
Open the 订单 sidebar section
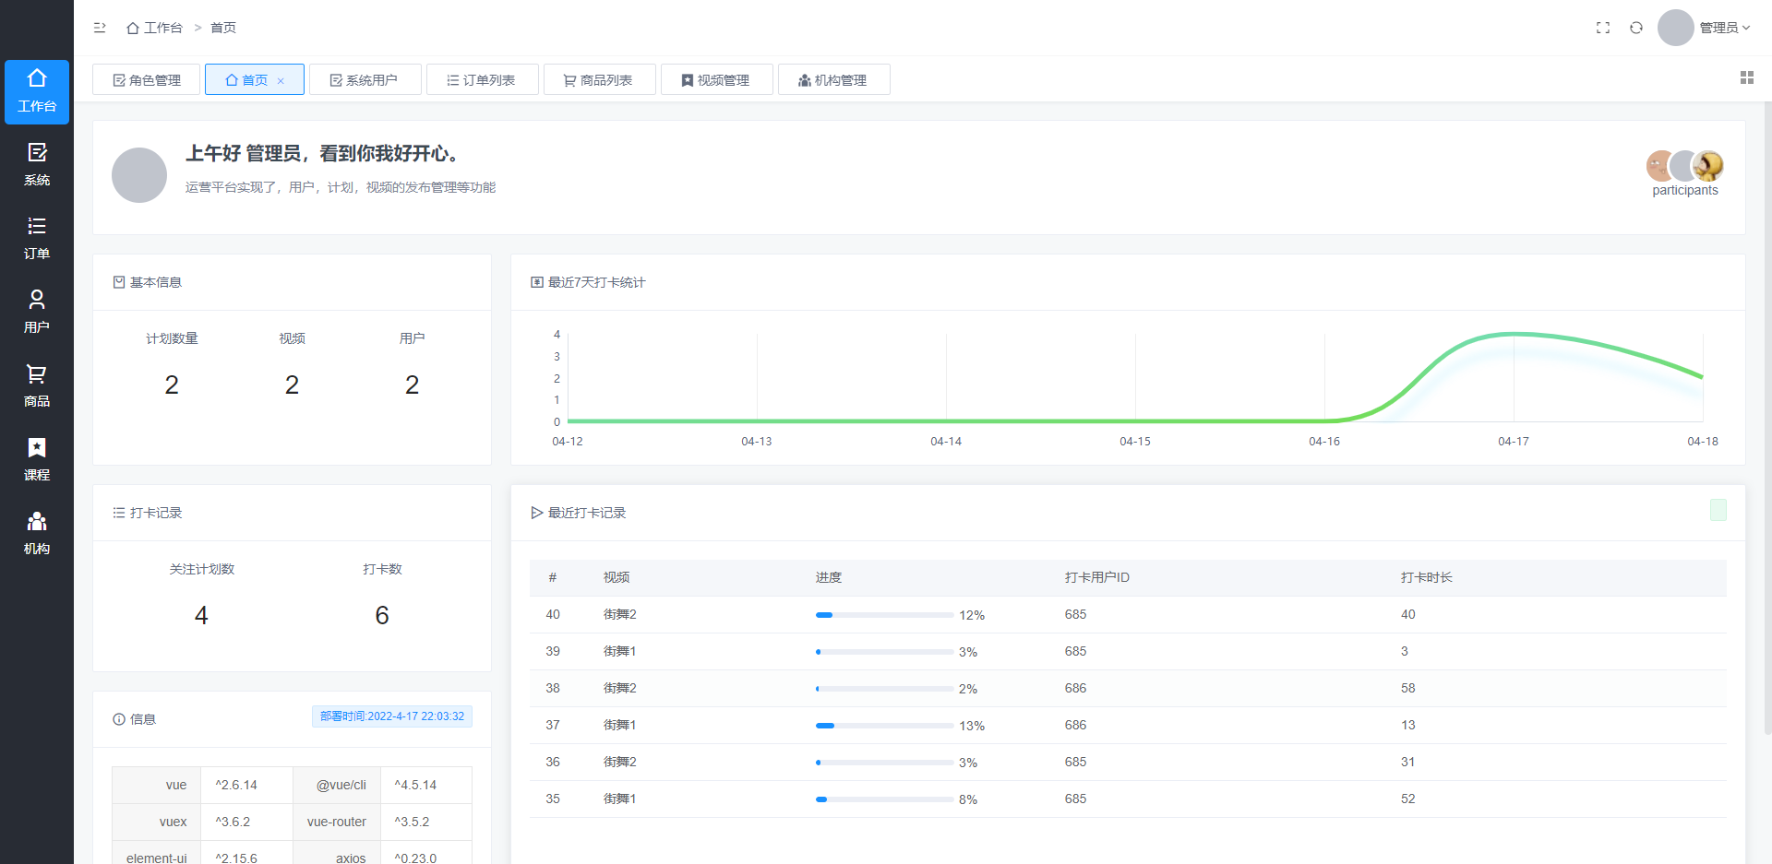click(37, 239)
